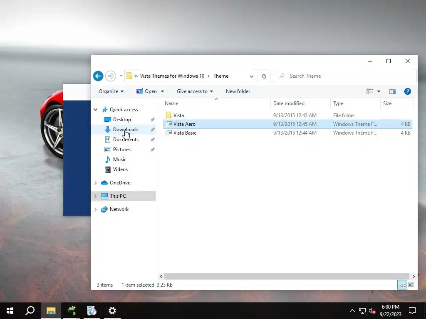Open the view options dropdown arrow
The height and width of the screenshot is (319, 426).
pyautogui.click(x=379, y=91)
